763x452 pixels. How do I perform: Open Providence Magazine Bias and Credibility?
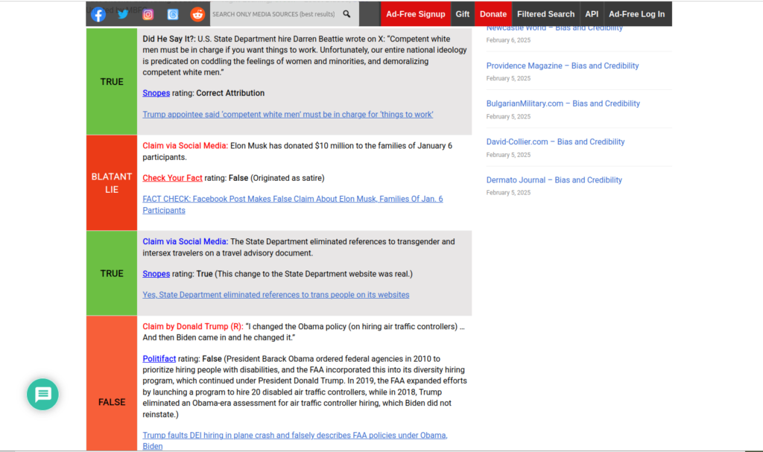click(x=562, y=66)
